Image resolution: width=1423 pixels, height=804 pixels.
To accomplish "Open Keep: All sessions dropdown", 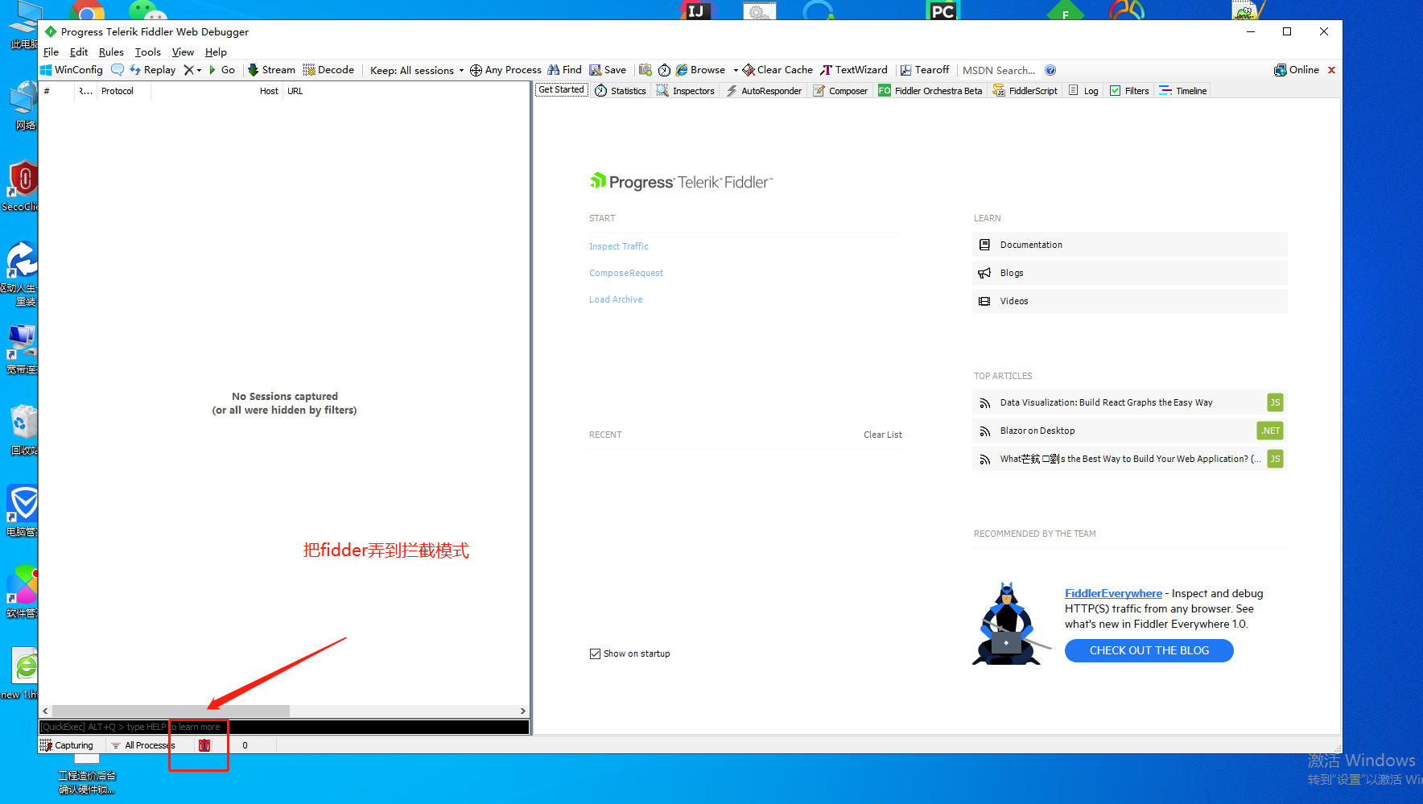I will [x=417, y=70].
